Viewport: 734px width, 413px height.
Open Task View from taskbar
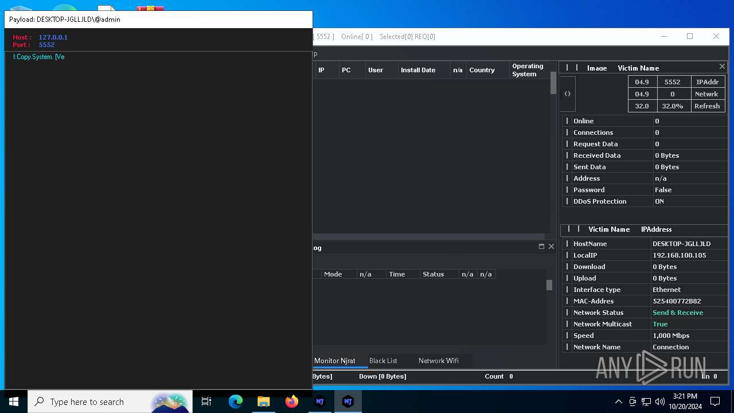pos(206,402)
